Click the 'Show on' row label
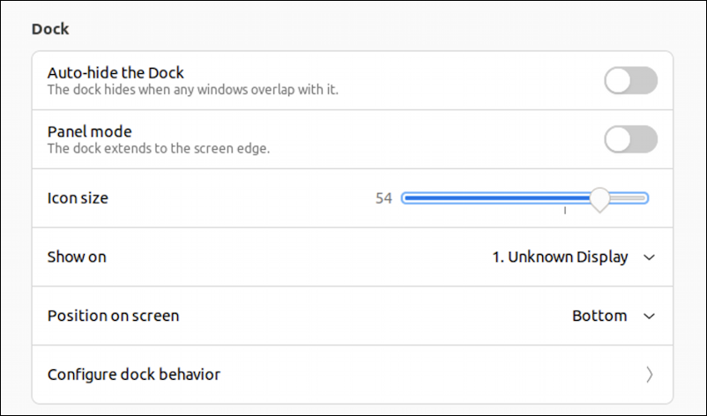Viewport: 707px width, 416px height. coord(77,256)
